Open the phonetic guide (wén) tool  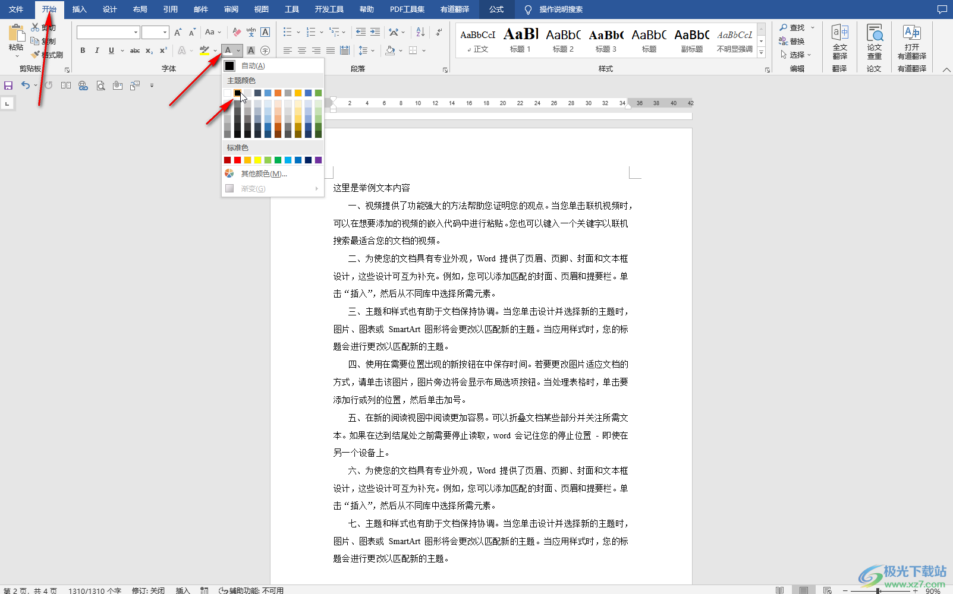[x=251, y=32]
